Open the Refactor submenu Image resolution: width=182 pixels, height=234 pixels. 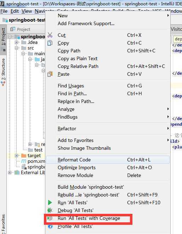pyautogui.click(x=108, y=129)
